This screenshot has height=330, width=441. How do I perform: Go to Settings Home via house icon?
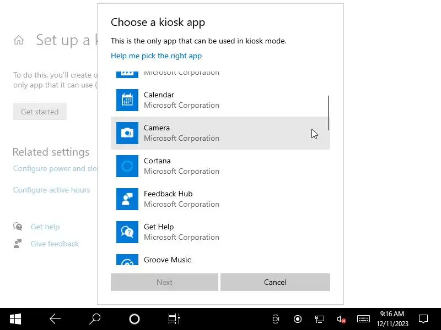19,40
